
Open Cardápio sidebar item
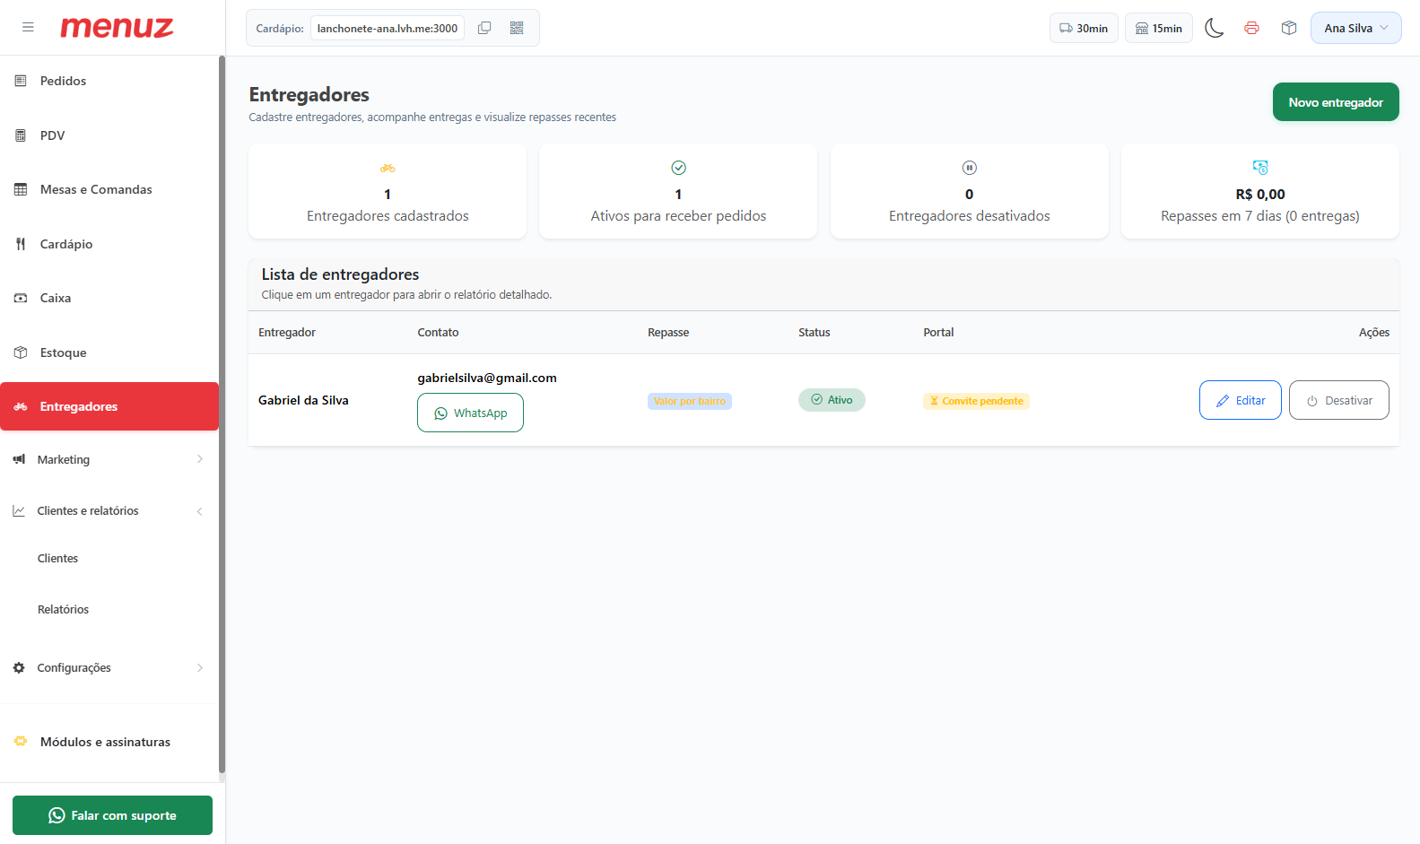(109, 244)
